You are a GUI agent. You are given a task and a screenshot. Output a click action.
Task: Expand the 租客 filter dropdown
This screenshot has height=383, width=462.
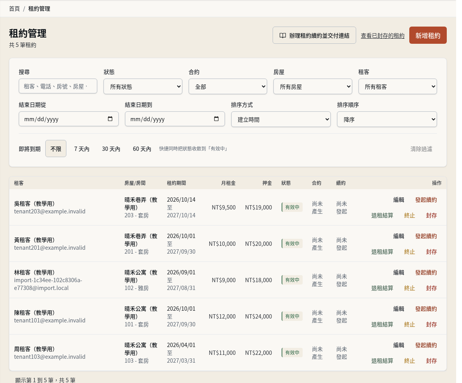click(x=398, y=86)
